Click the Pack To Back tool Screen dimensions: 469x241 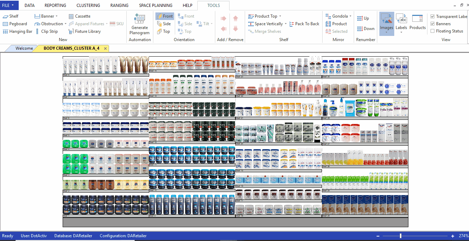coord(304,24)
